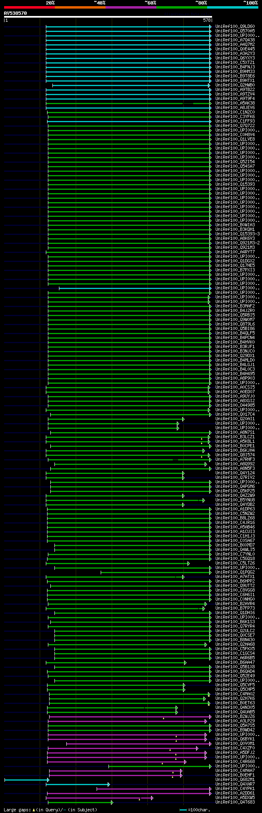Select label UniRef100_B3MAF2
The image size is (262, 813).
(x=235, y=306)
